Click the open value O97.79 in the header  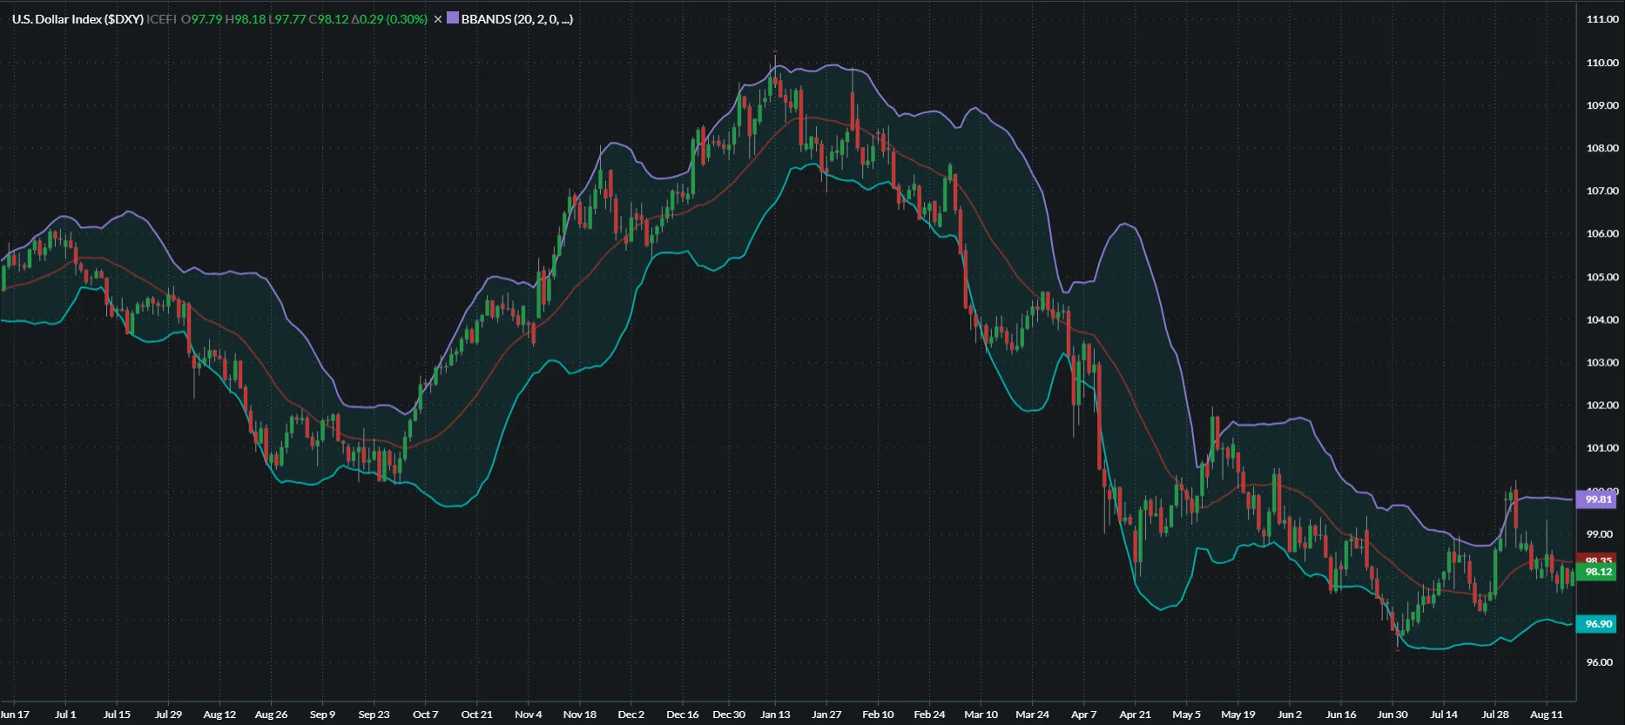[x=201, y=19]
